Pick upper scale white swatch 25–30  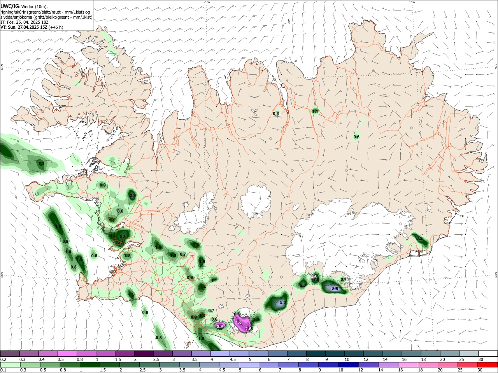pyautogui.click(x=469, y=354)
